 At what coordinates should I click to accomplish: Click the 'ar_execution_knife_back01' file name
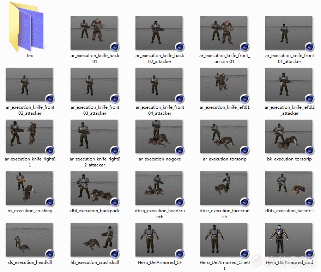[95, 58]
